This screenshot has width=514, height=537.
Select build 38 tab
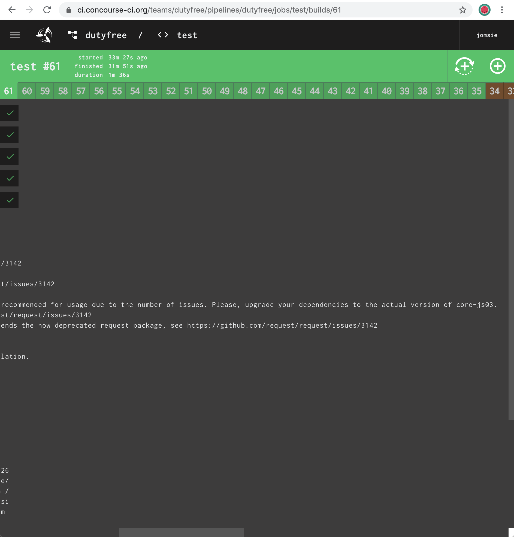(422, 91)
